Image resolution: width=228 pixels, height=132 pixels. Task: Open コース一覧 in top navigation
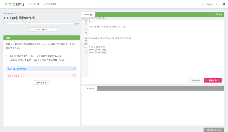34,4
